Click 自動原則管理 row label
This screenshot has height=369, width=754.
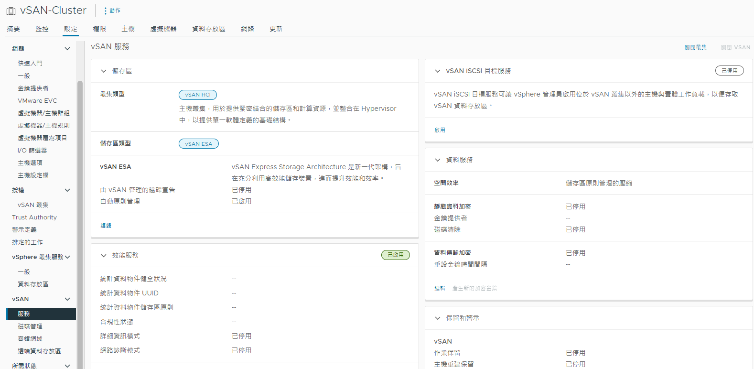tap(120, 201)
